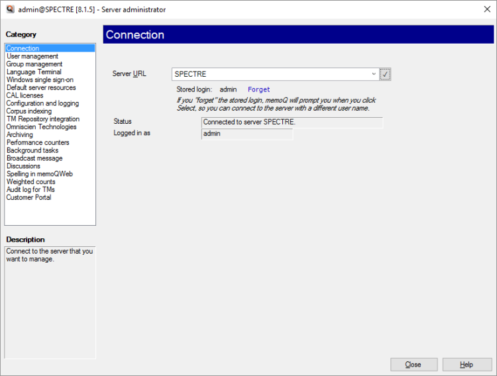Open Corpus indexing category
This screenshot has height=376, width=497.
pos(30,111)
